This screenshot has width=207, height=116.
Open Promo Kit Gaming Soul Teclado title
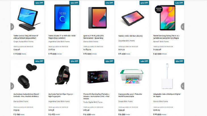click(96, 96)
